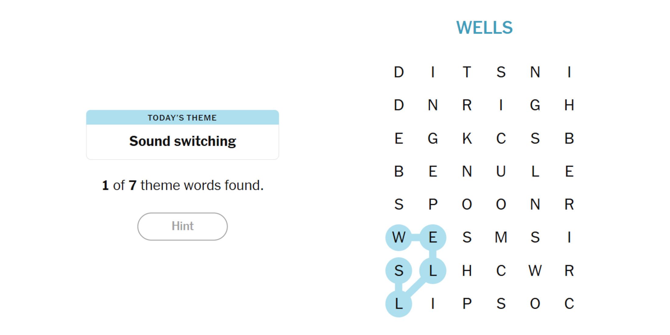
Task: Tap the G between I and H
Action: click(535, 105)
